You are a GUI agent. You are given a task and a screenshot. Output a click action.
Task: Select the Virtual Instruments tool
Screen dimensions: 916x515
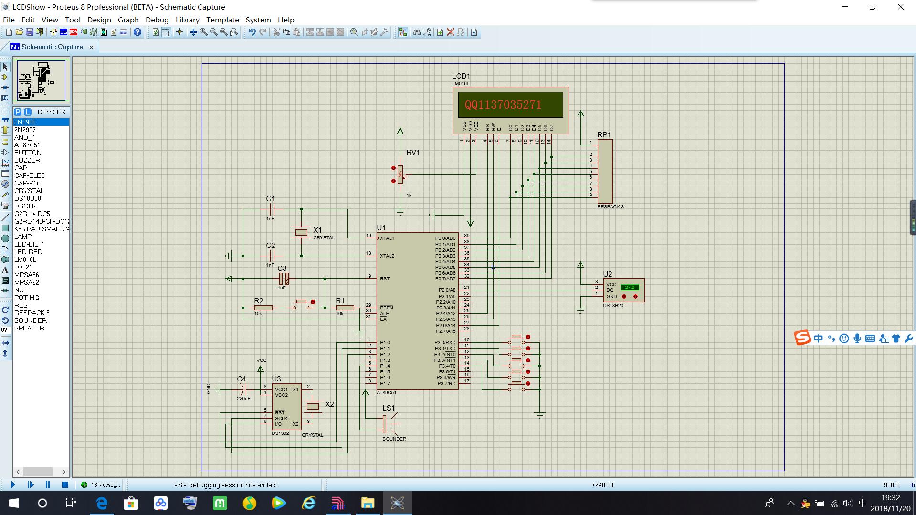pos(5,205)
